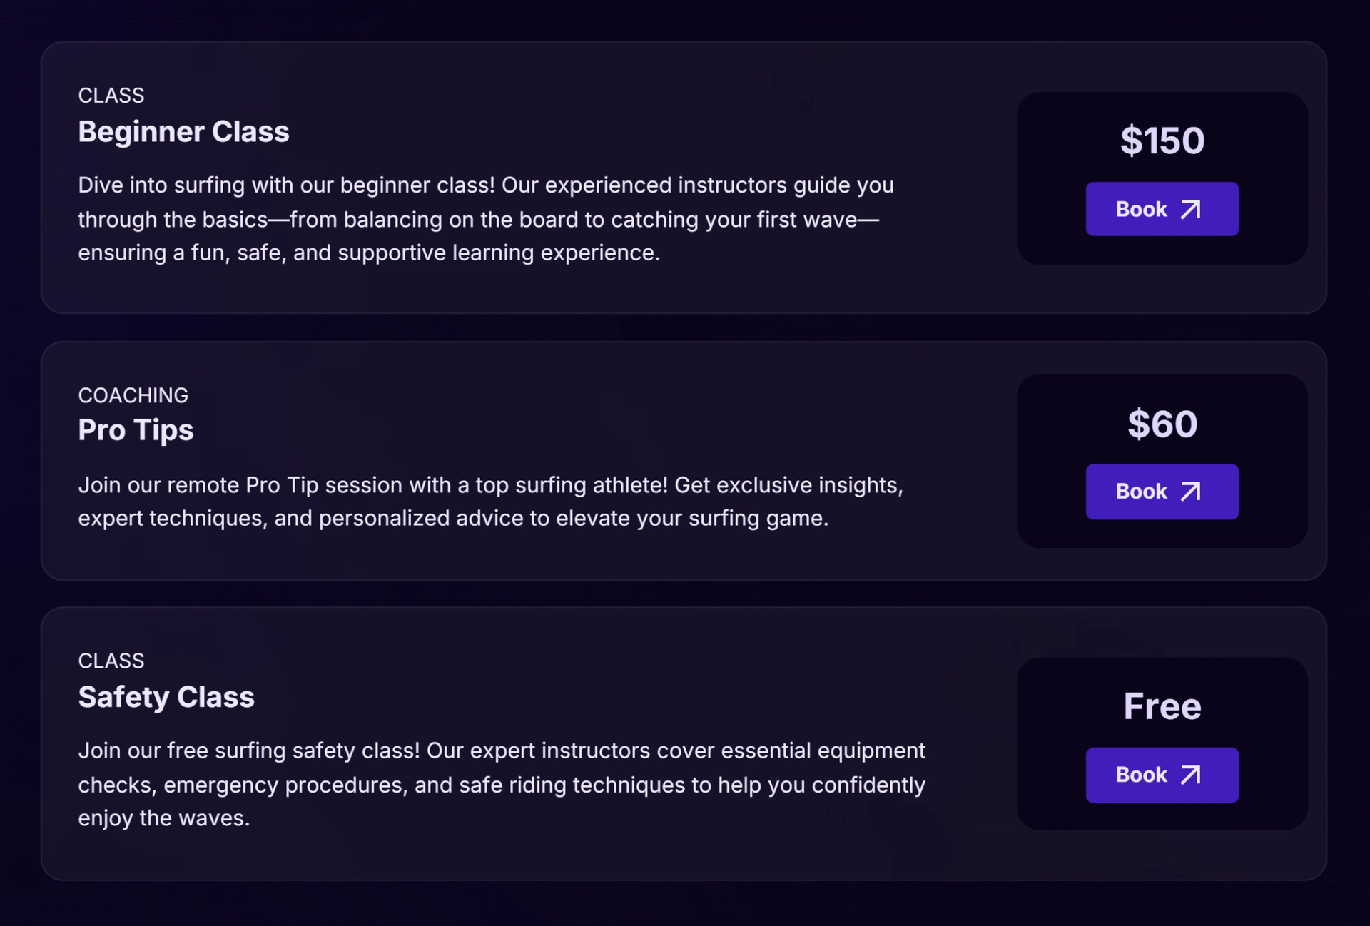Click the Beginner Class heading
This screenshot has height=926, width=1370.
[183, 132]
